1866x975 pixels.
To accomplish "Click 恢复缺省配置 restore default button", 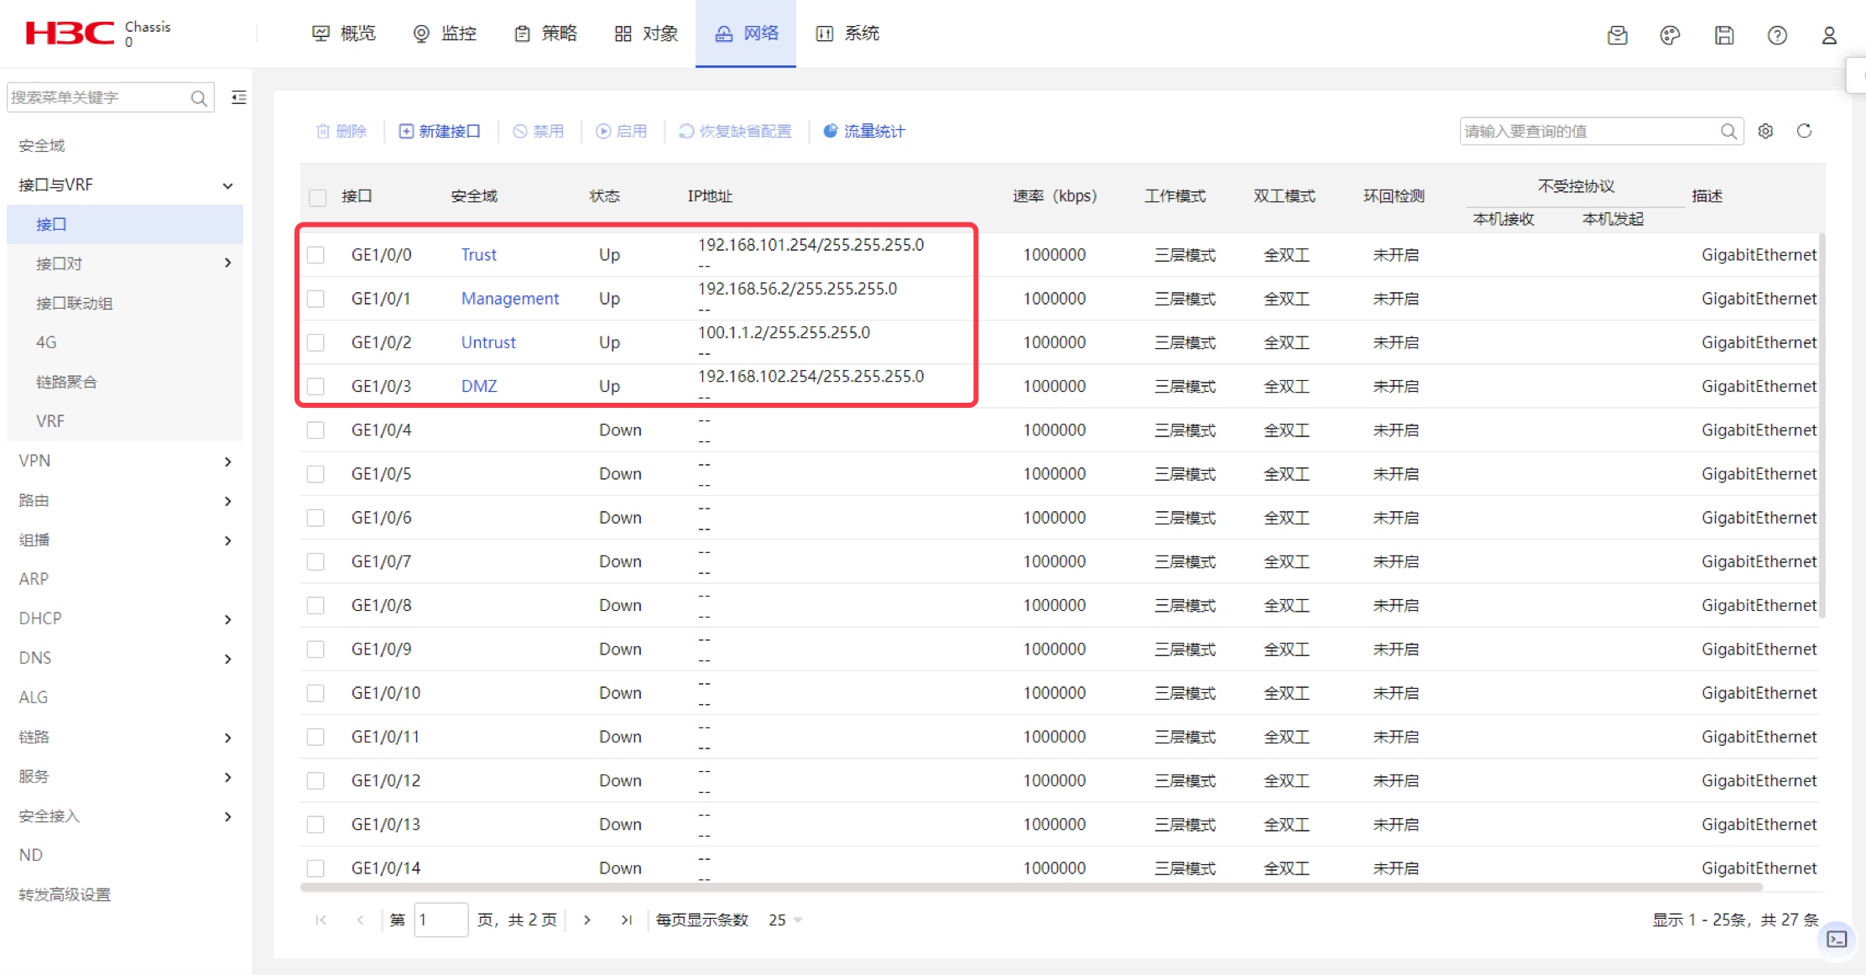I will tap(735, 131).
